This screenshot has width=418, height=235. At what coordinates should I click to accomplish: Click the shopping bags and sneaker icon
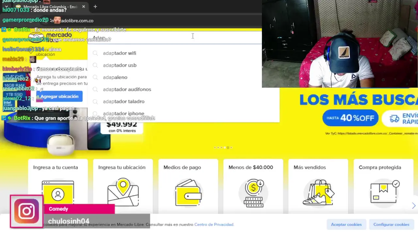[318, 193]
